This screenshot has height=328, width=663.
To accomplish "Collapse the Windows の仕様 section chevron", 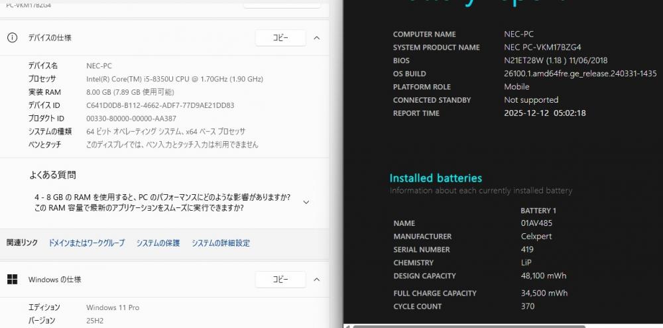I will point(317,280).
